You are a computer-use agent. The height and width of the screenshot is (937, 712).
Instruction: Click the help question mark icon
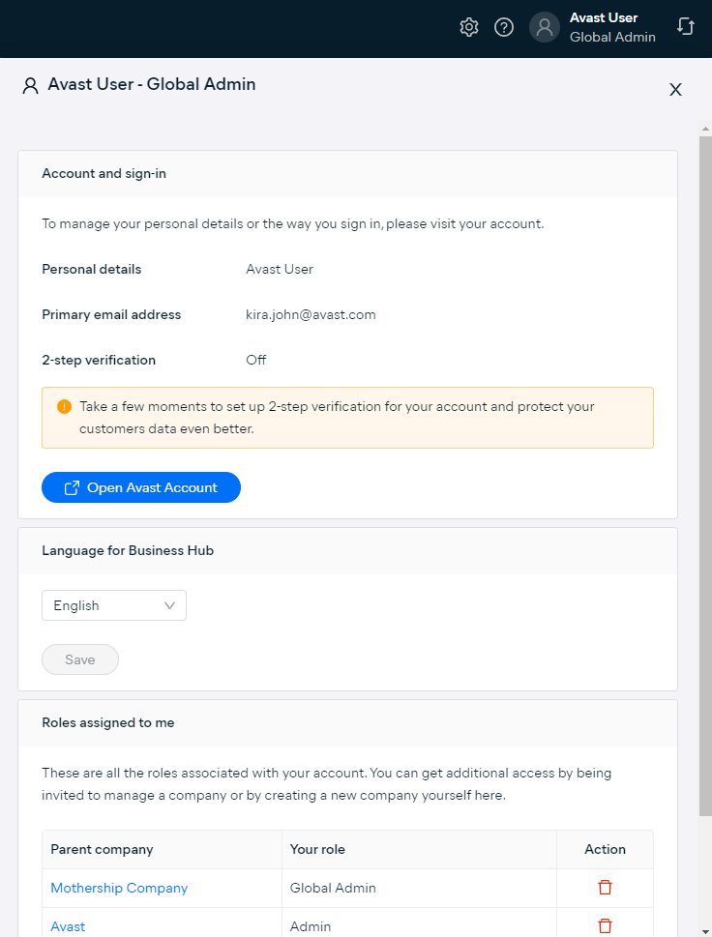(x=504, y=27)
